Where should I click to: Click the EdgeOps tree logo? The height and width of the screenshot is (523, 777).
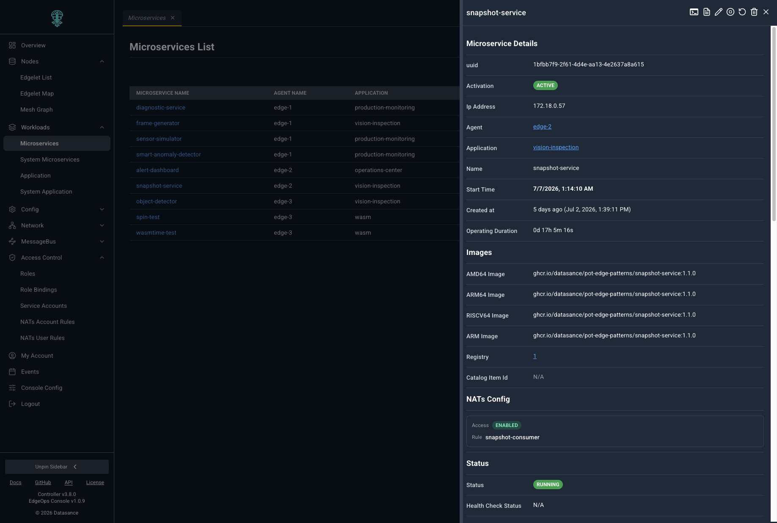(57, 18)
